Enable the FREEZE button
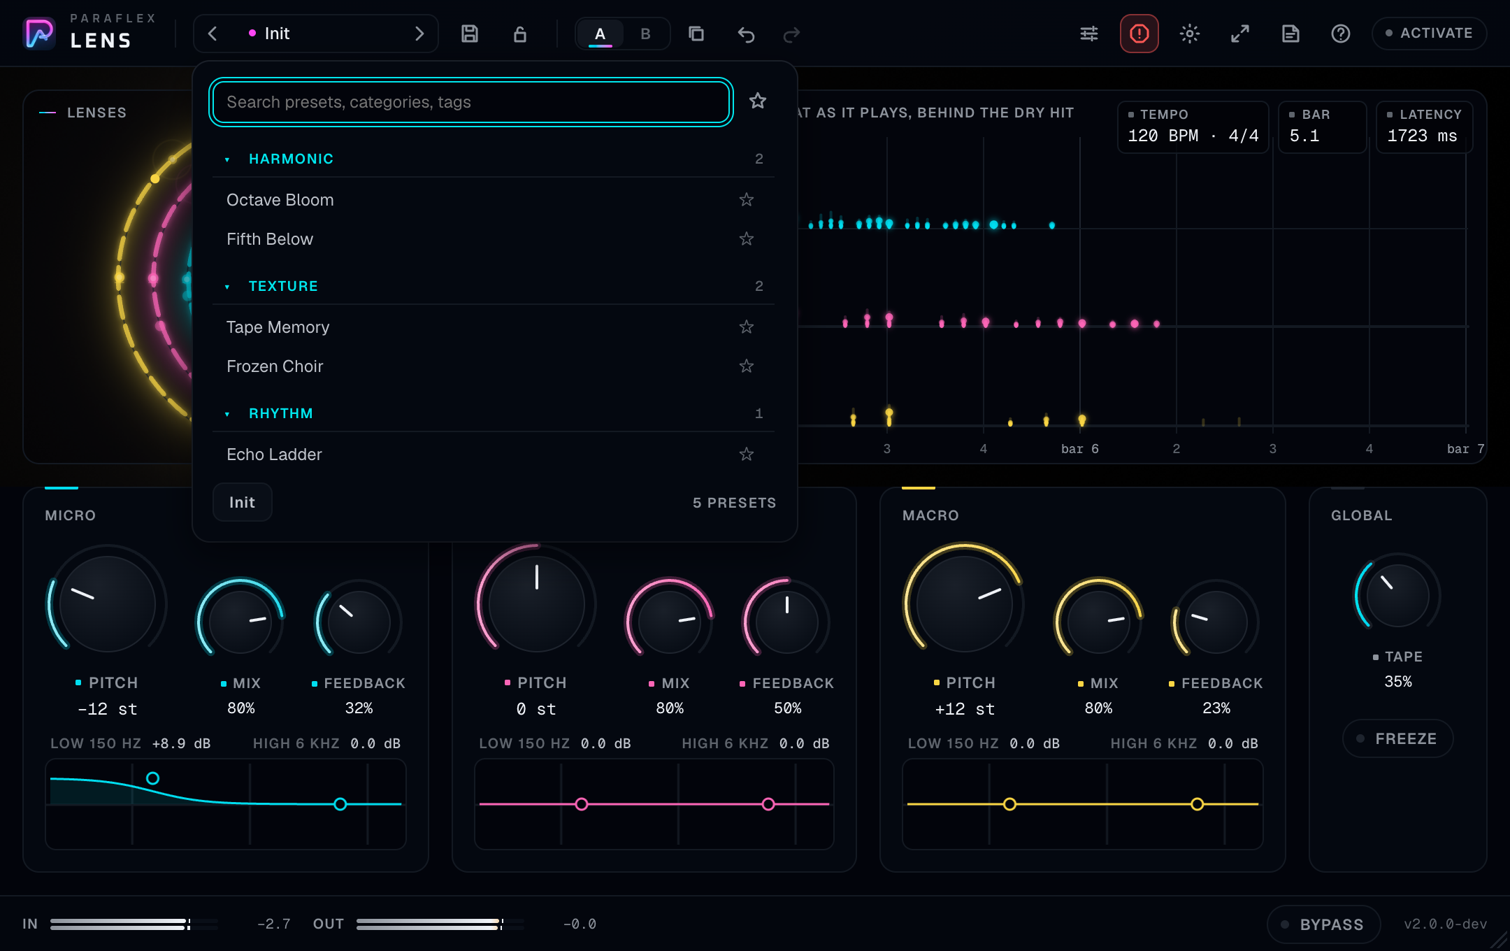Screen dimensions: 1510x951 point(1397,738)
